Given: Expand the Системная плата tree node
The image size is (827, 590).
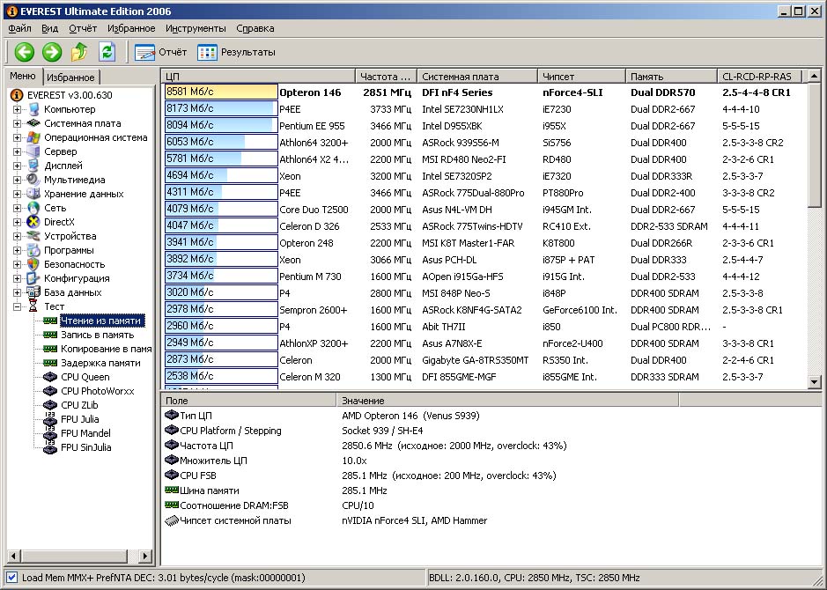Looking at the screenshot, I should point(17,123).
